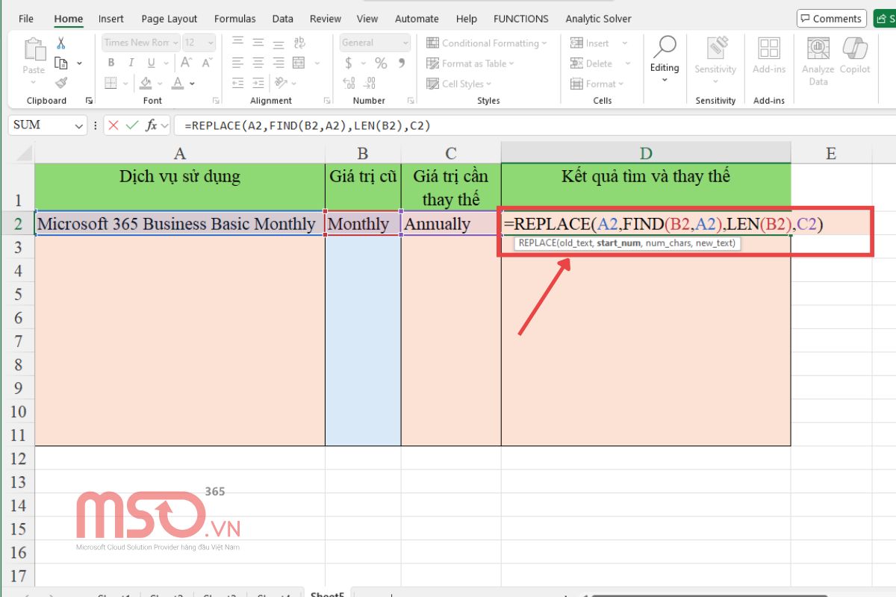
Task: Click the Paste clipboard icon
Action: (34, 50)
